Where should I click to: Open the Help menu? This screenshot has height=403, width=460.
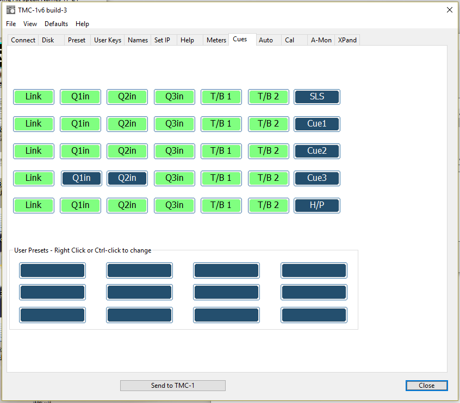pyautogui.click(x=82, y=24)
